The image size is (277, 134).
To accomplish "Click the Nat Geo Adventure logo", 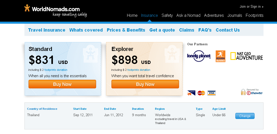I will point(247,56).
